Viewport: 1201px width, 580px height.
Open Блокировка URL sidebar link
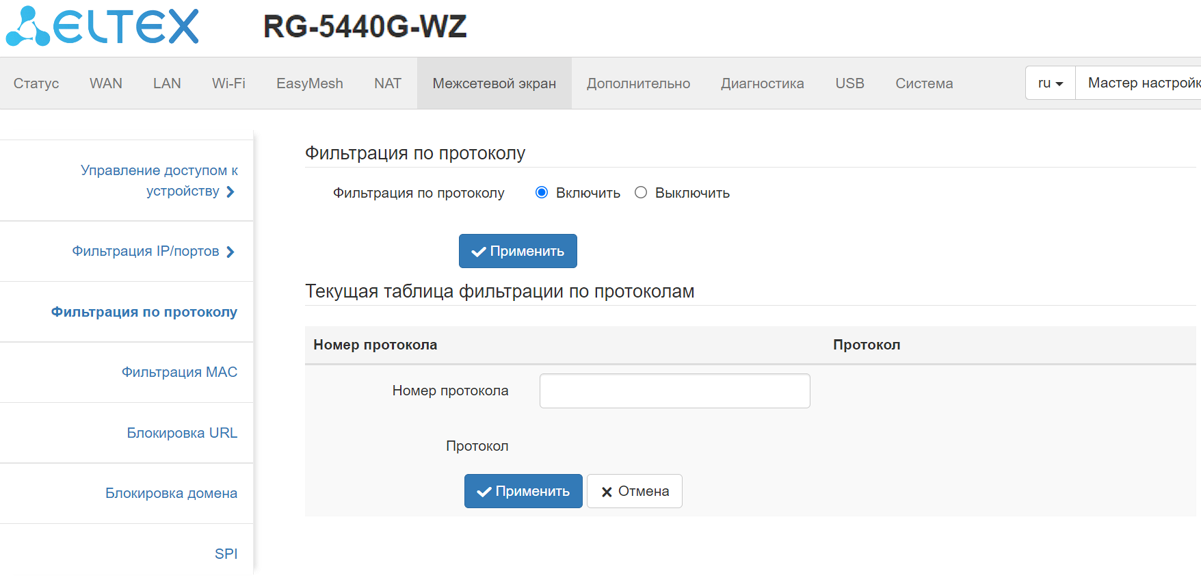tap(182, 433)
